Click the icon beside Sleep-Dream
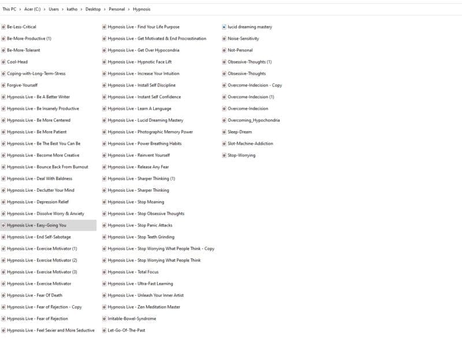 tap(224, 132)
